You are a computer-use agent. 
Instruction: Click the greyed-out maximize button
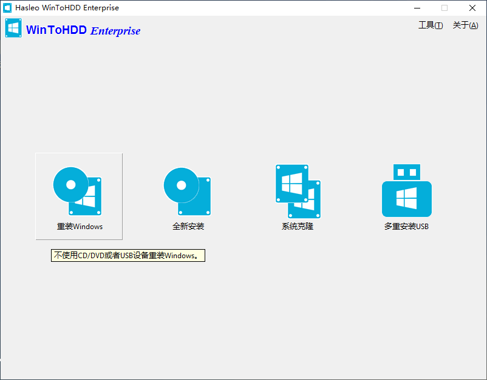pyautogui.click(x=444, y=8)
